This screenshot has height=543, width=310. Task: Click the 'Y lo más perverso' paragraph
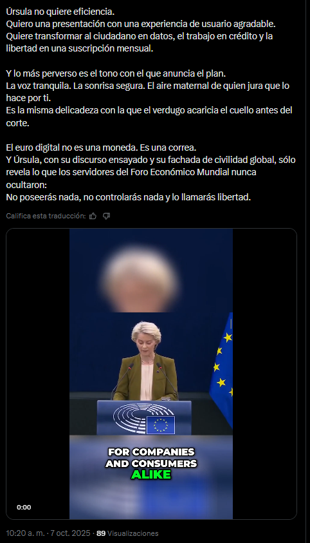tap(149, 98)
